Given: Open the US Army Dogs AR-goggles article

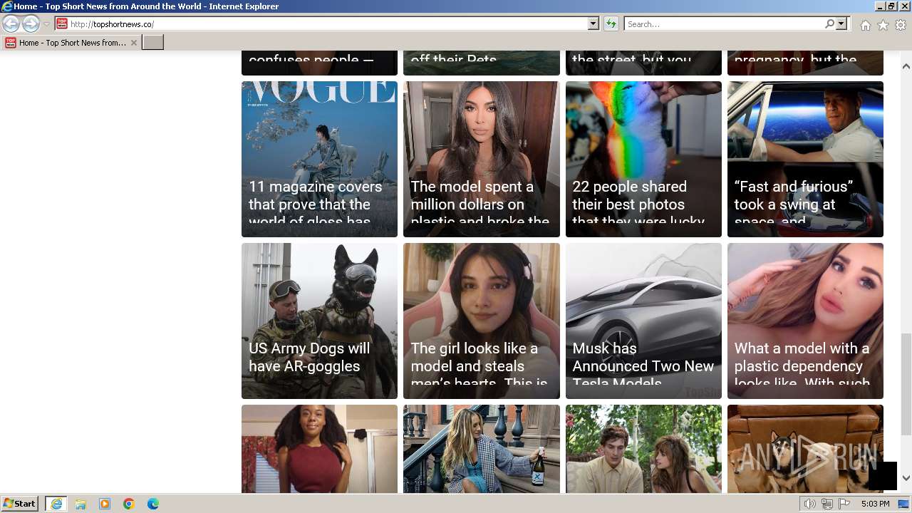Looking at the screenshot, I should (319, 321).
